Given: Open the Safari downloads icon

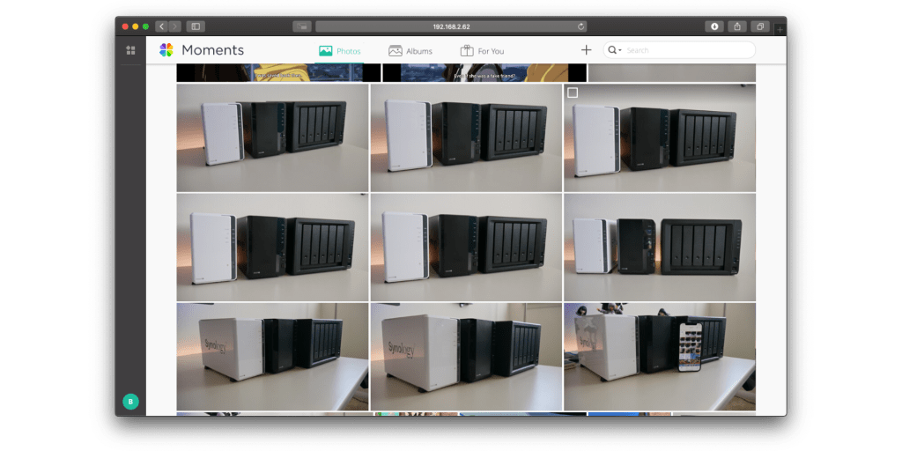Looking at the screenshot, I should click(x=714, y=26).
